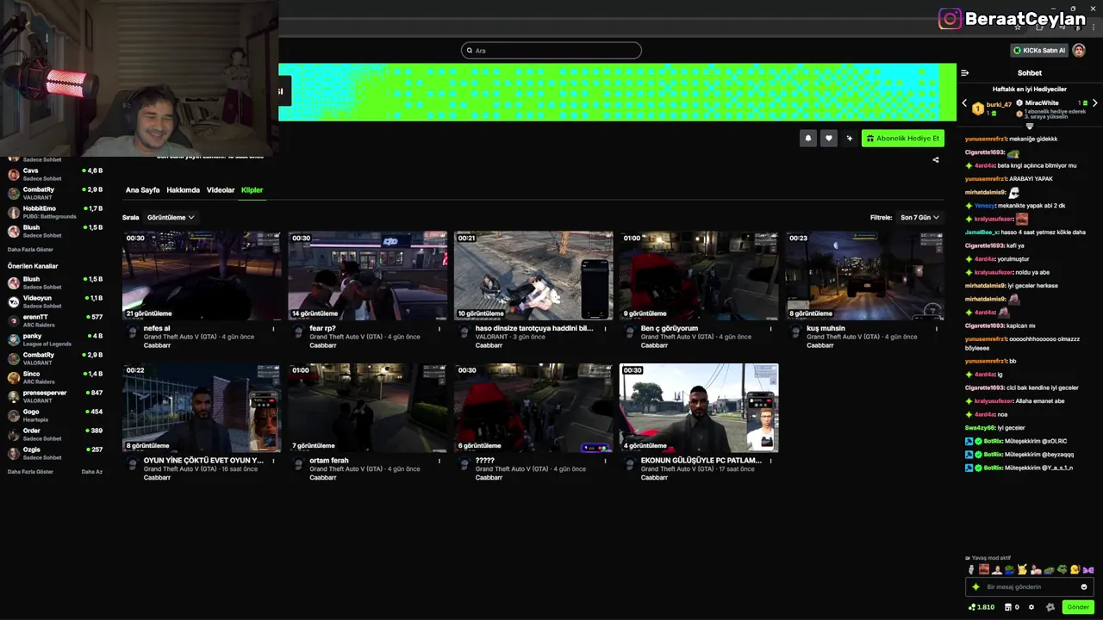Pick the Pikachu emote in quick emotes
The height and width of the screenshot is (620, 1103).
tap(1022, 569)
